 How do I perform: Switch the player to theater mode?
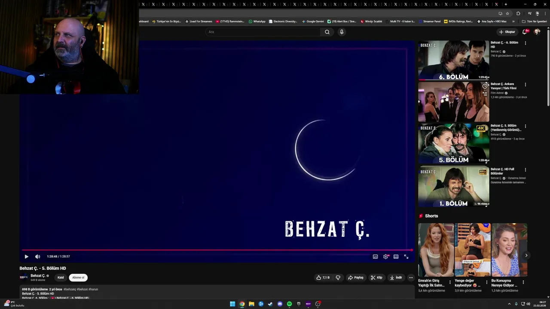pos(396,257)
